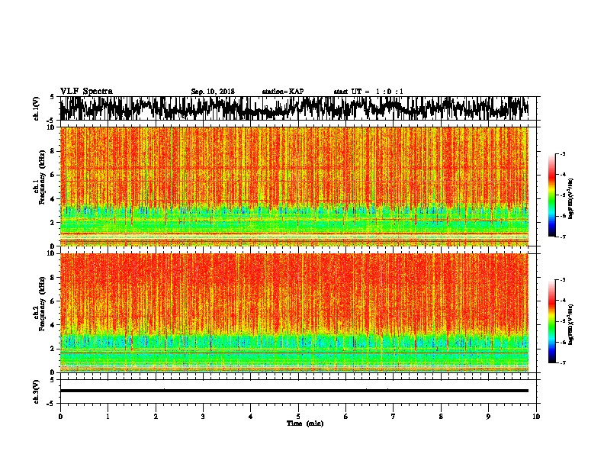Click the ch.2 spectrogram plot
This screenshot has width=604, height=467.
(x=294, y=313)
